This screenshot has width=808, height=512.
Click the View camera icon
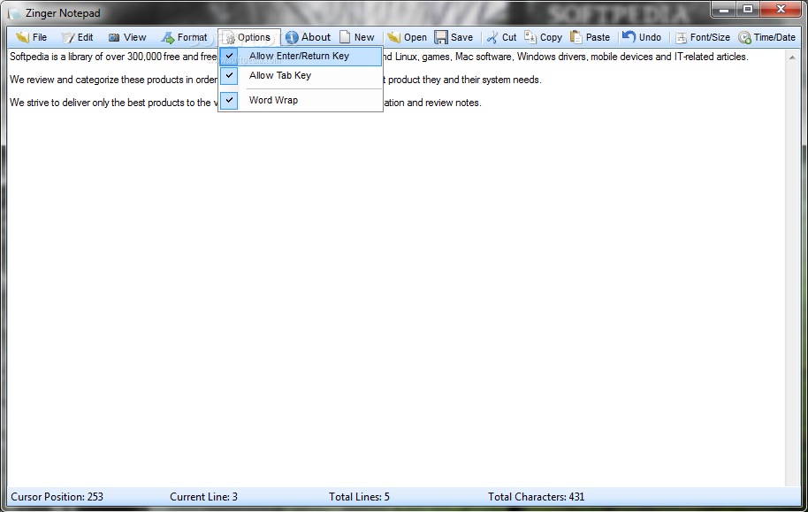(x=114, y=37)
